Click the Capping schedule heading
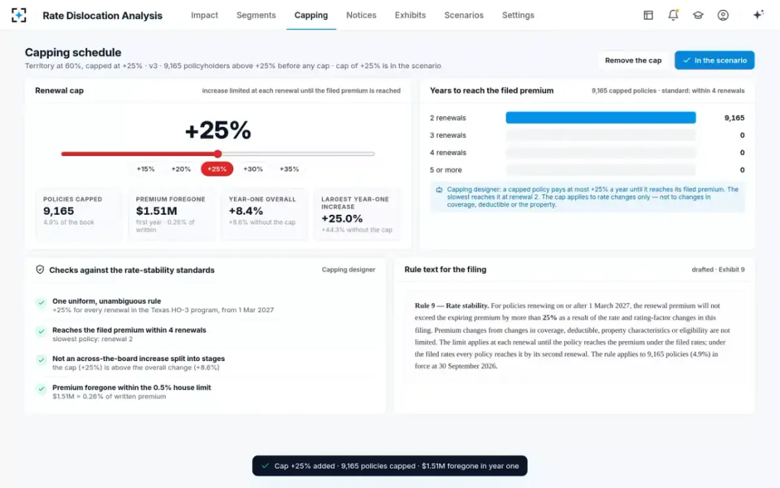Screen dimensions: 780x488 click(73, 53)
